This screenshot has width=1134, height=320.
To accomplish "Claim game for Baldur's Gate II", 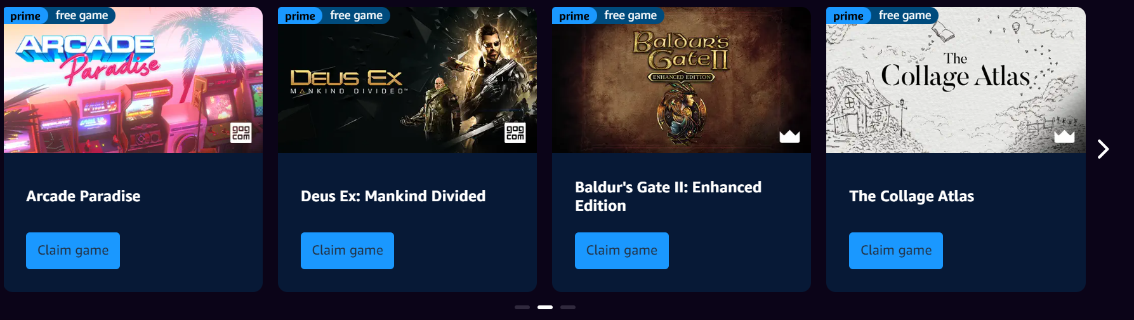I will coord(622,251).
